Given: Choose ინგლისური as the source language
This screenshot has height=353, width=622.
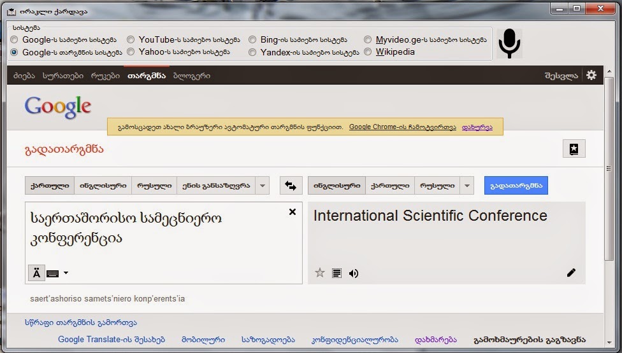Looking at the screenshot, I should click(103, 186).
